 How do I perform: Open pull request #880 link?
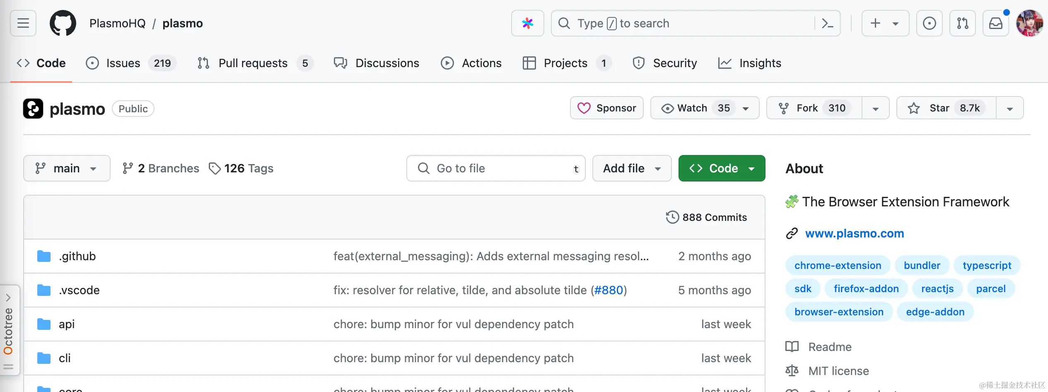[x=609, y=290]
